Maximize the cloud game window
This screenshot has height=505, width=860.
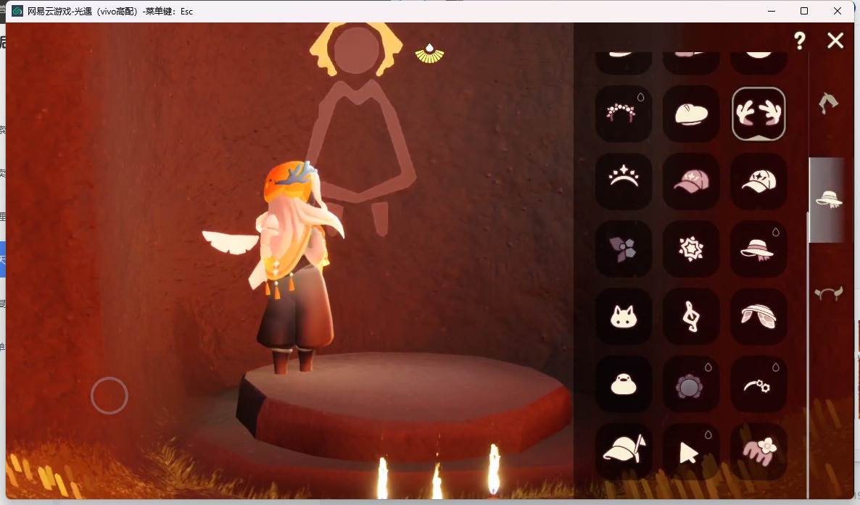pyautogui.click(x=804, y=11)
